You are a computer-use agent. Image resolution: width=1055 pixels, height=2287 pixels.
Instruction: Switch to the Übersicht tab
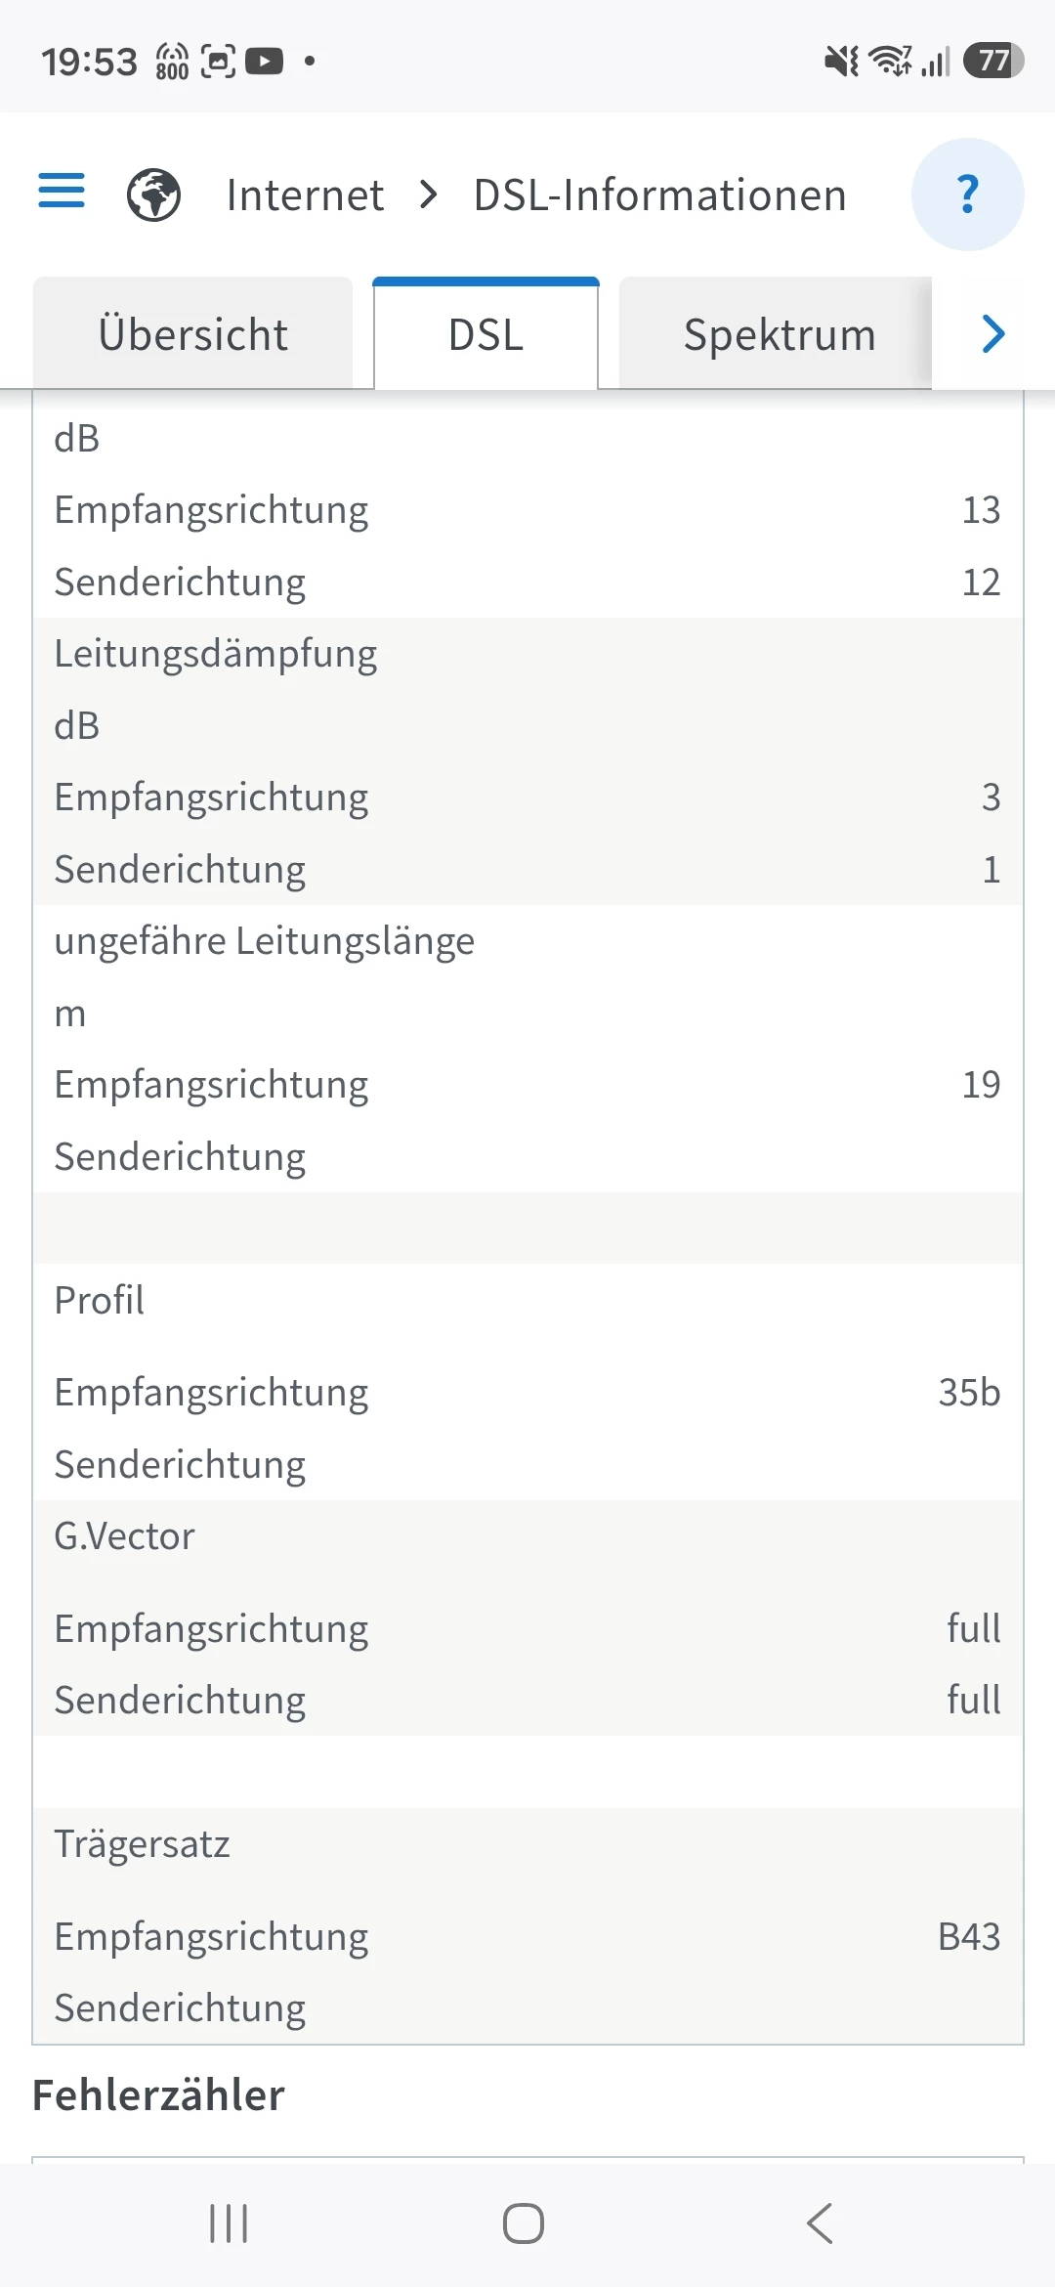click(x=192, y=334)
